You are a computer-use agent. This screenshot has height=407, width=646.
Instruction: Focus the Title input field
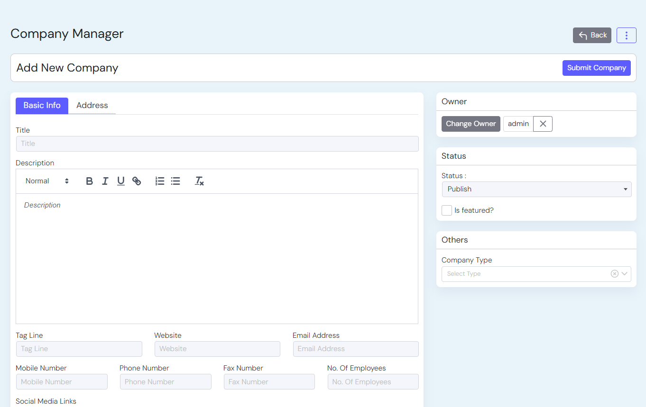[x=217, y=144]
